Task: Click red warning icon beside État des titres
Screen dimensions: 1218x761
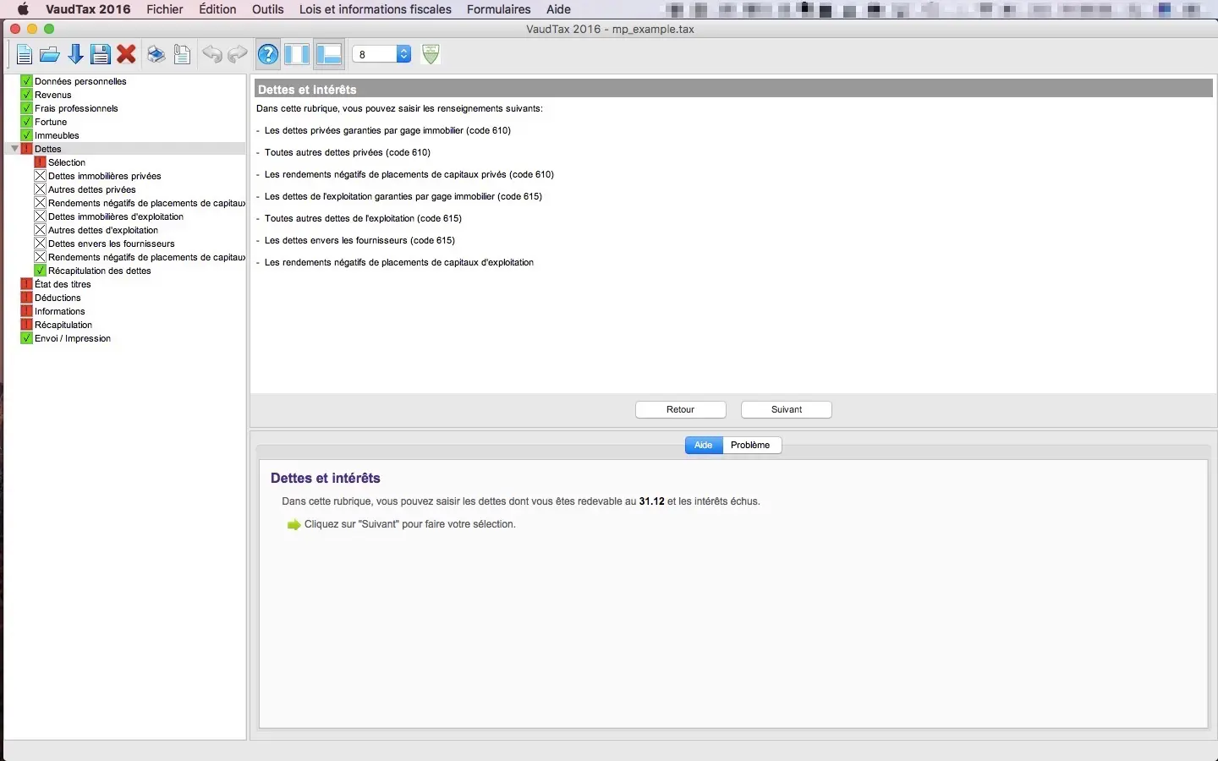Action: (x=26, y=284)
